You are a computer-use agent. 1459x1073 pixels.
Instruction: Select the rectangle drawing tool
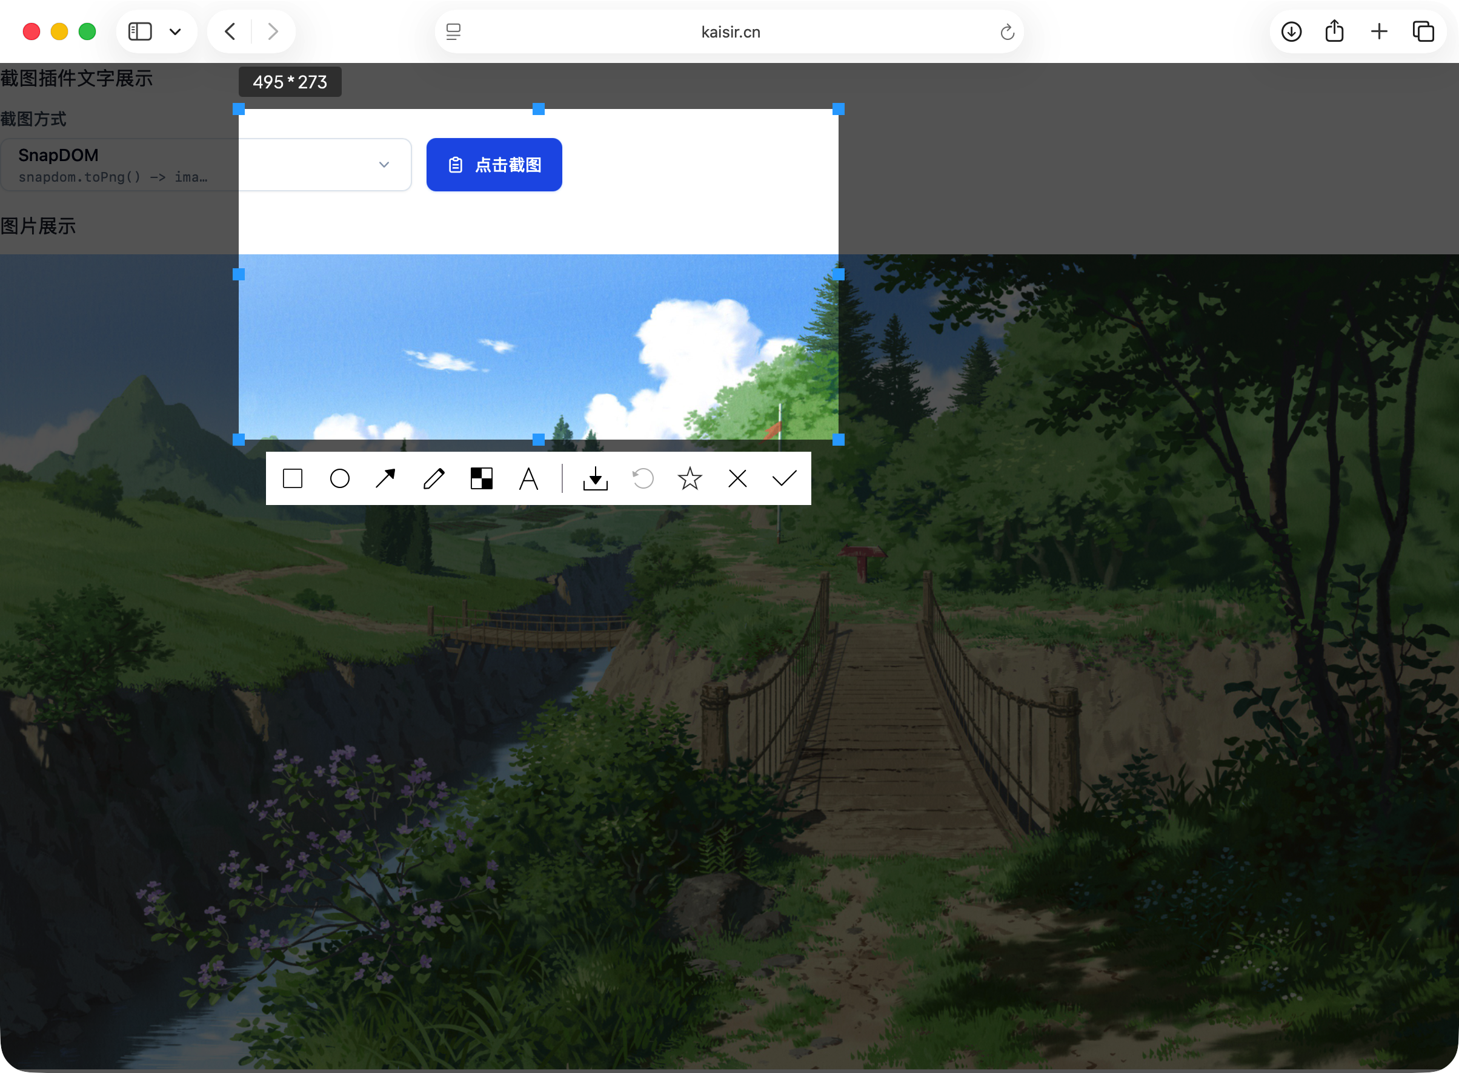pyautogui.click(x=293, y=479)
